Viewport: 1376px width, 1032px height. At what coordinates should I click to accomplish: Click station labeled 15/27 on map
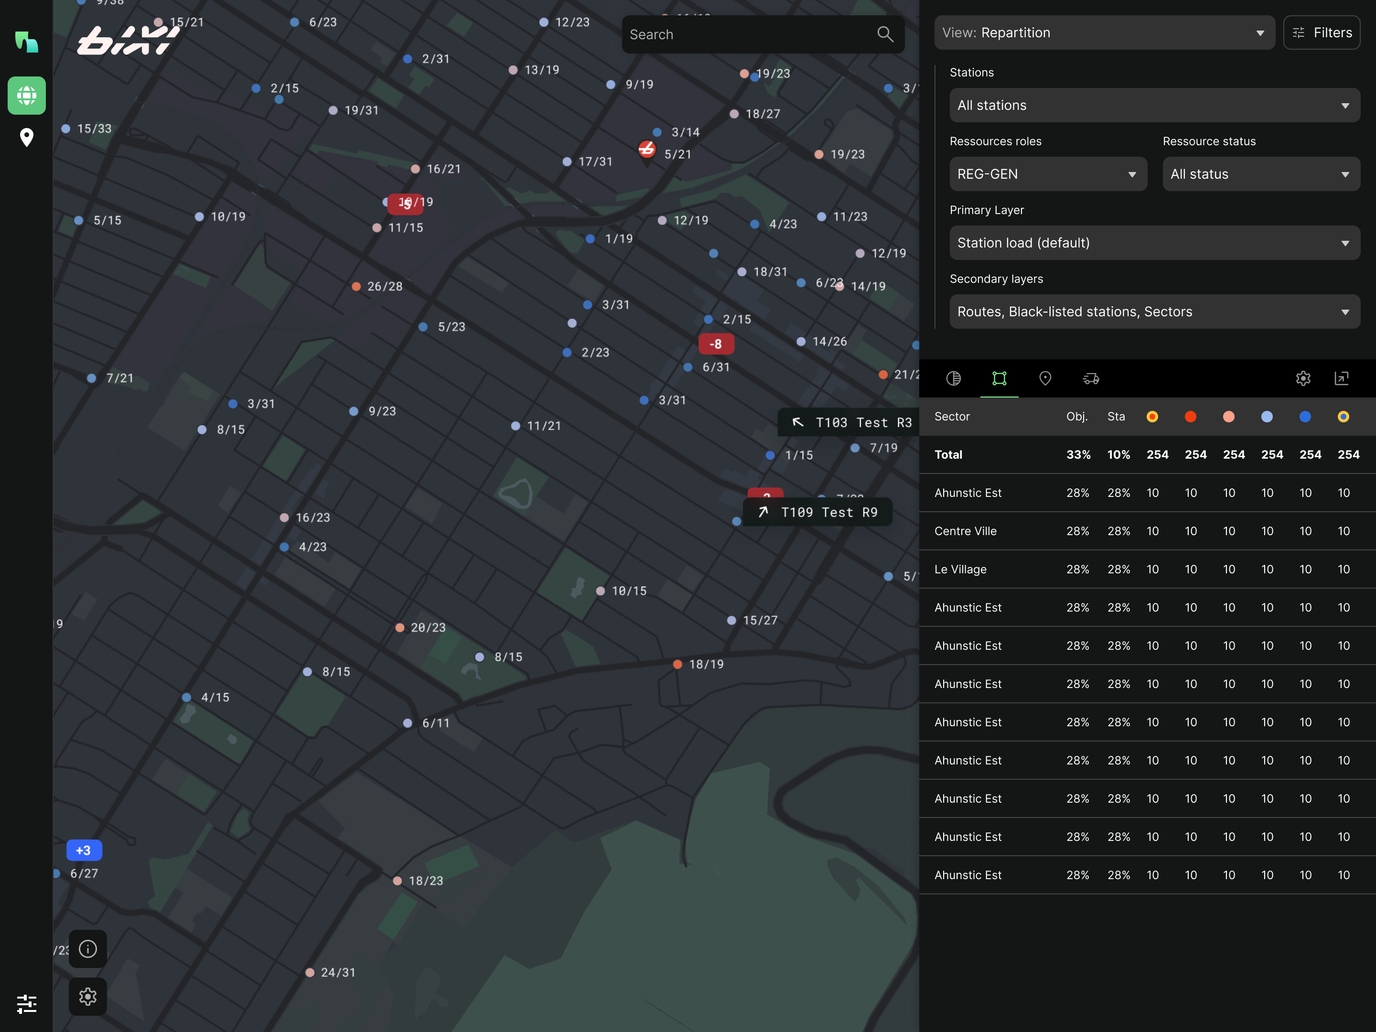point(731,620)
